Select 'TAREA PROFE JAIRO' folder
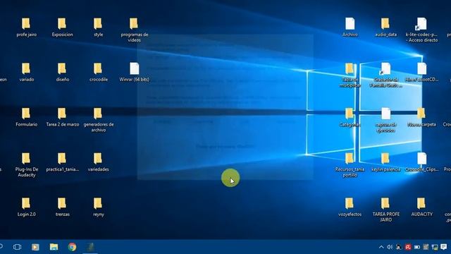This screenshot has height=254, width=451. click(x=385, y=204)
